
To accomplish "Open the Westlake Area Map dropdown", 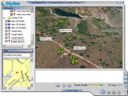I will [31, 55].
